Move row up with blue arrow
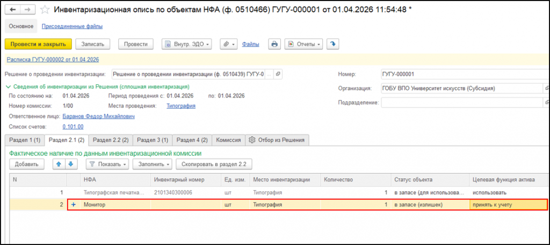 coord(59,164)
